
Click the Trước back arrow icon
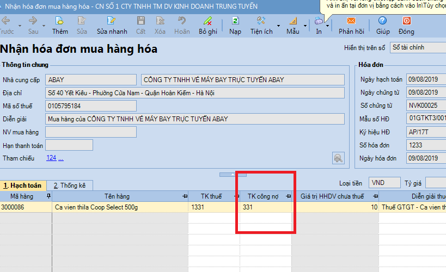[x=5, y=21]
